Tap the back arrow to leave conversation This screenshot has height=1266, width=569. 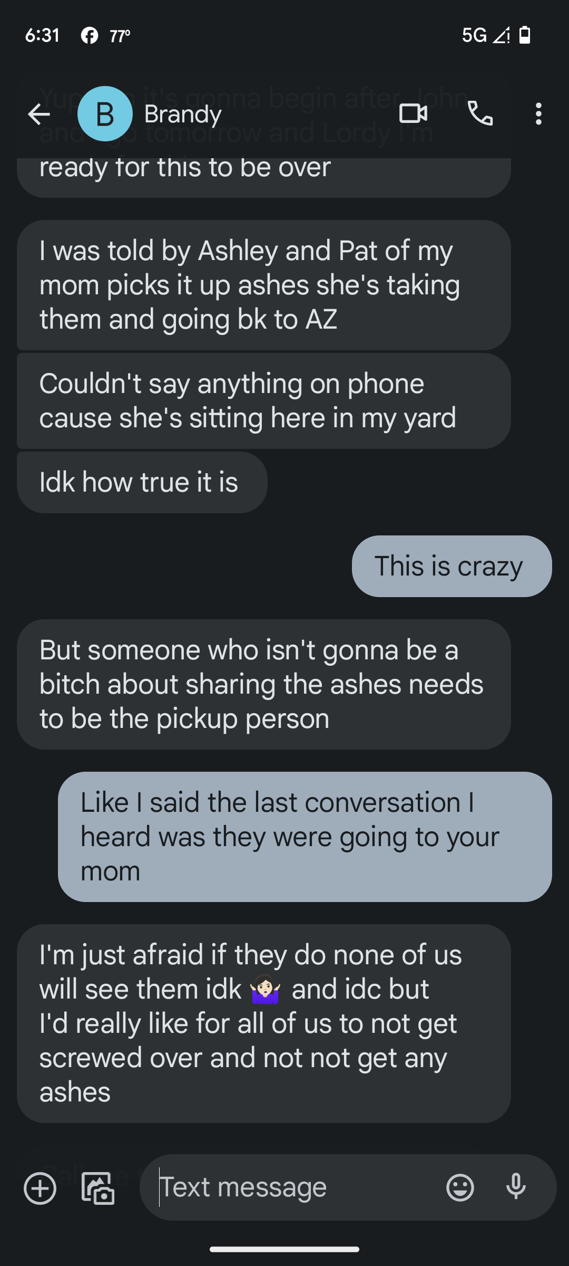38,114
